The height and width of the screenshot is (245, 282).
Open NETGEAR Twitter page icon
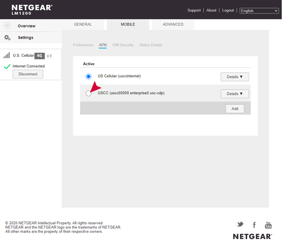[x=240, y=224]
